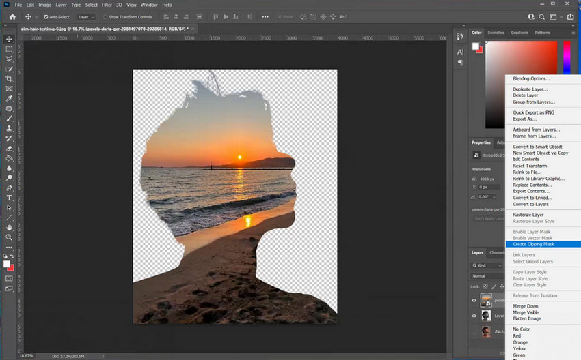Screen dimensions: 581x360
Task: Click the hue slider in Color panel
Action: pos(567,58)
